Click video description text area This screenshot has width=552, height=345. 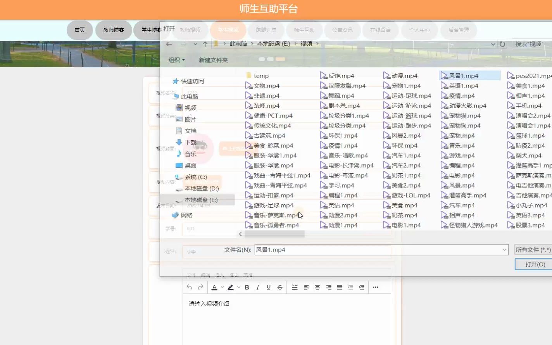(286, 319)
